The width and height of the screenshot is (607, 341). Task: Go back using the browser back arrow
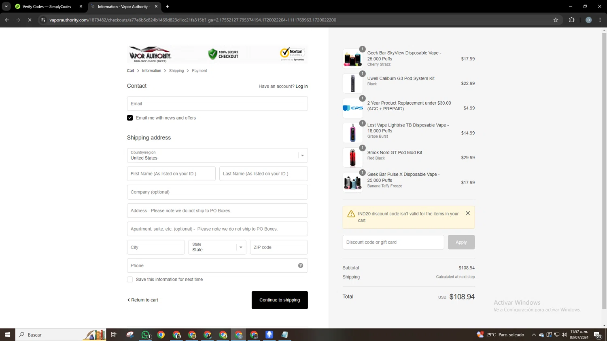pos(7,20)
